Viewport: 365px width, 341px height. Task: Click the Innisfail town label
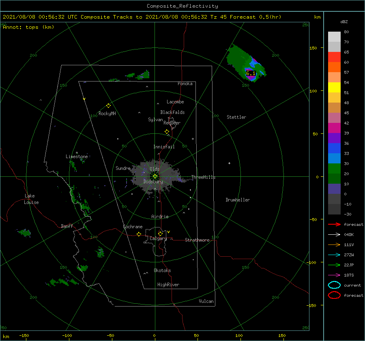(x=164, y=147)
